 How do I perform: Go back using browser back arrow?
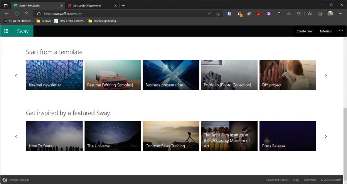pyautogui.click(x=7, y=14)
